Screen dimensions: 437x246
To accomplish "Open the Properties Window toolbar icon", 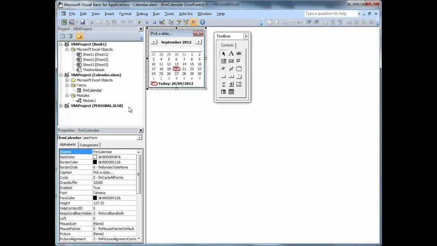I will coord(178,22).
